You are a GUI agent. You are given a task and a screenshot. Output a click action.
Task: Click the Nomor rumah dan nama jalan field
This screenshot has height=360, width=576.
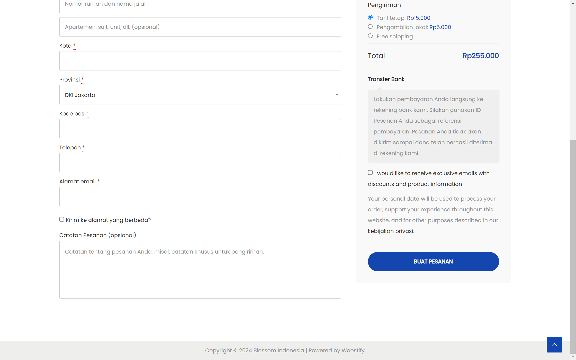click(200, 5)
